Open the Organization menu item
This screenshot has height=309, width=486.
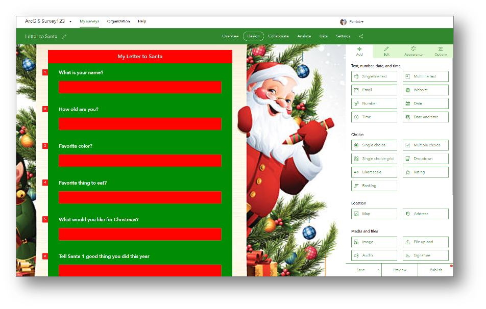(118, 21)
